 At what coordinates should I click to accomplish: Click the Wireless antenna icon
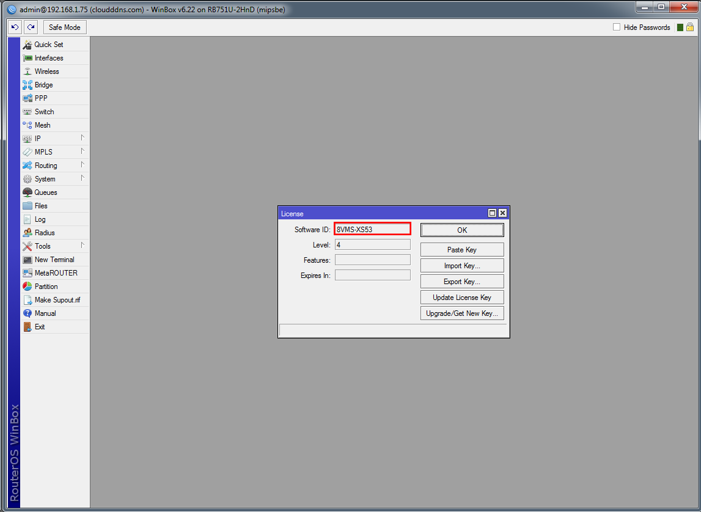pos(28,71)
